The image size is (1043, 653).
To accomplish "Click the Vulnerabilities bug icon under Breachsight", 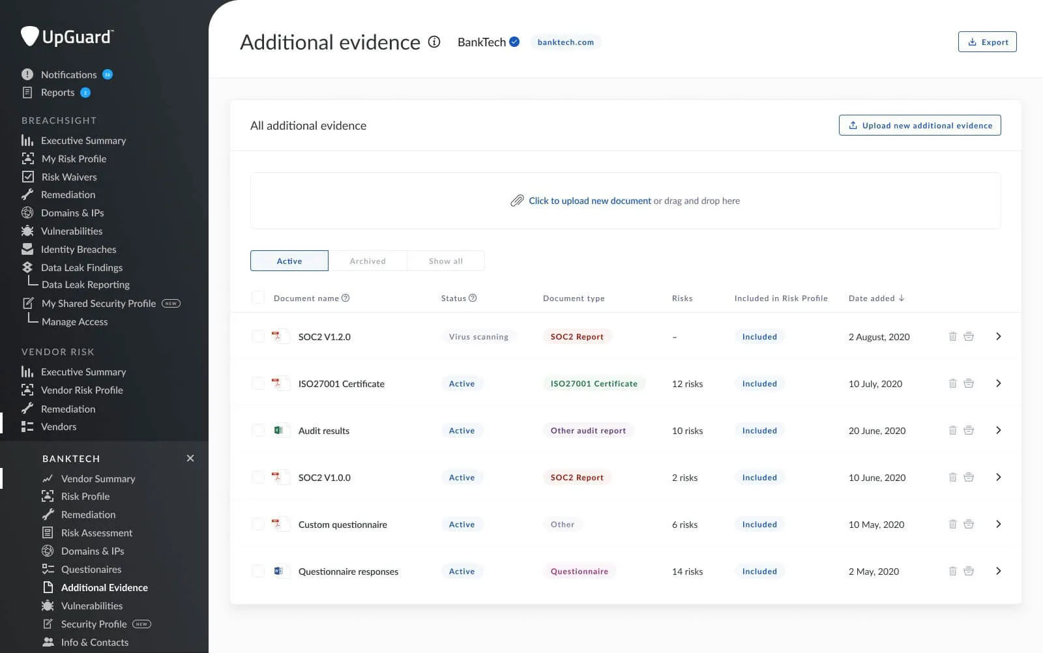I will pos(27,231).
